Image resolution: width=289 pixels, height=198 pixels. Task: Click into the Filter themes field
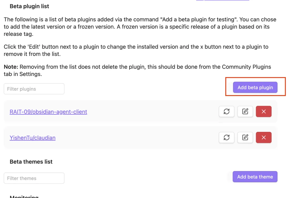pos(34,178)
